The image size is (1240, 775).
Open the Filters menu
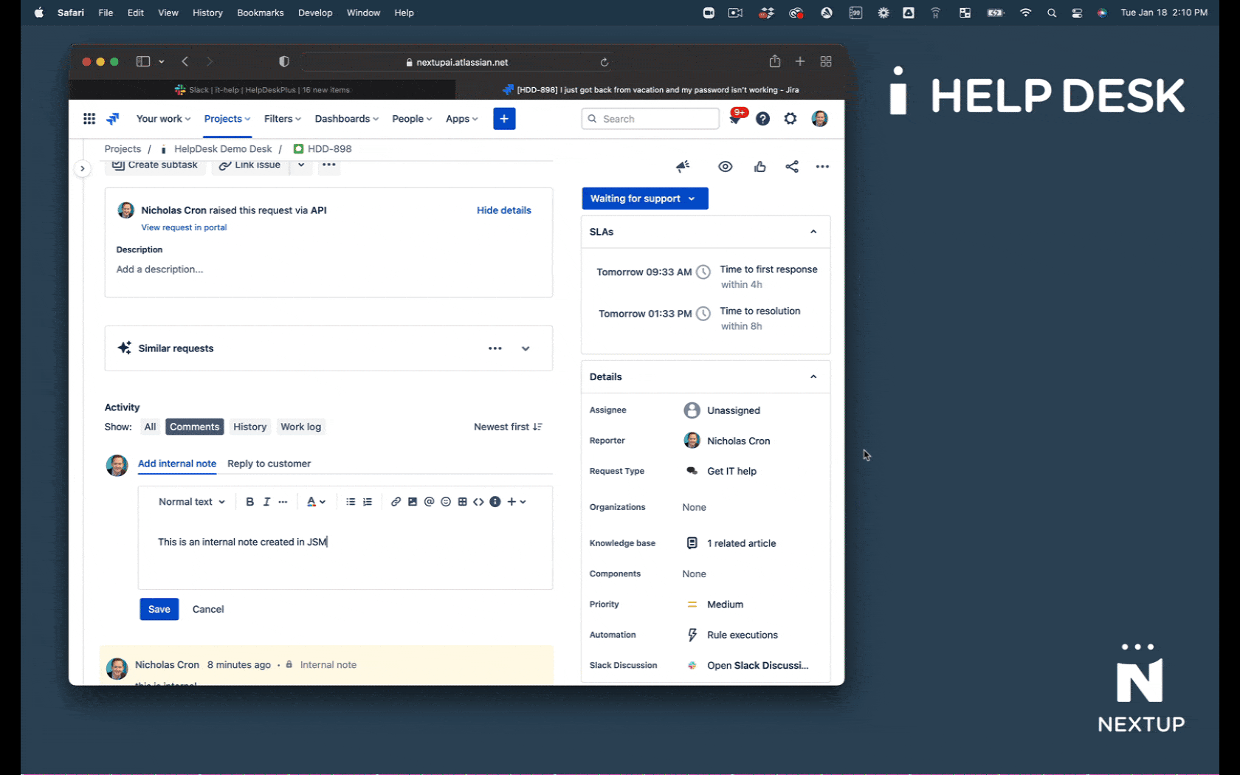(283, 119)
